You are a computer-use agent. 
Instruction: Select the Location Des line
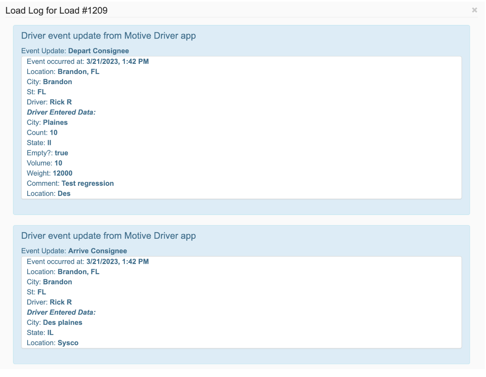[x=49, y=194]
